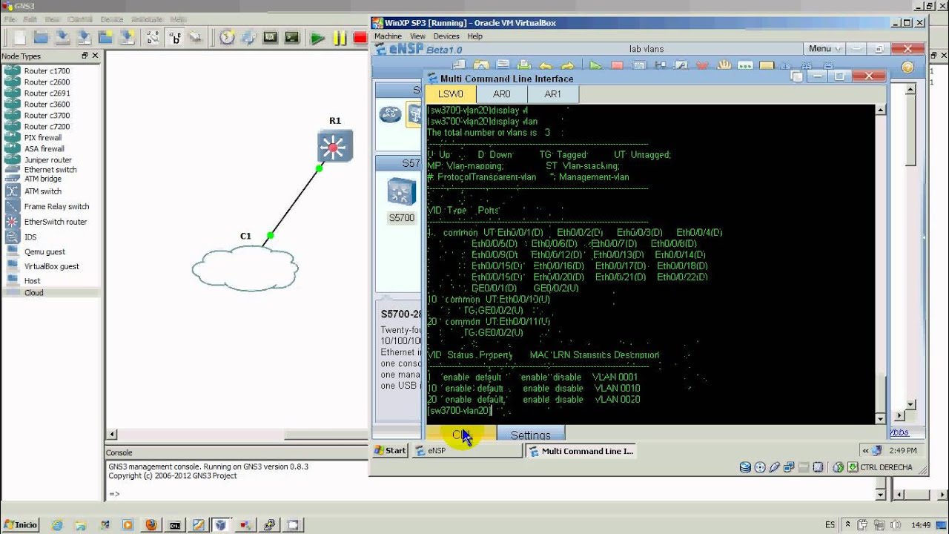The height and width of the screenshot is (534, 949).
Task: Switch to LSW0 tab
Action: point(450,94)
